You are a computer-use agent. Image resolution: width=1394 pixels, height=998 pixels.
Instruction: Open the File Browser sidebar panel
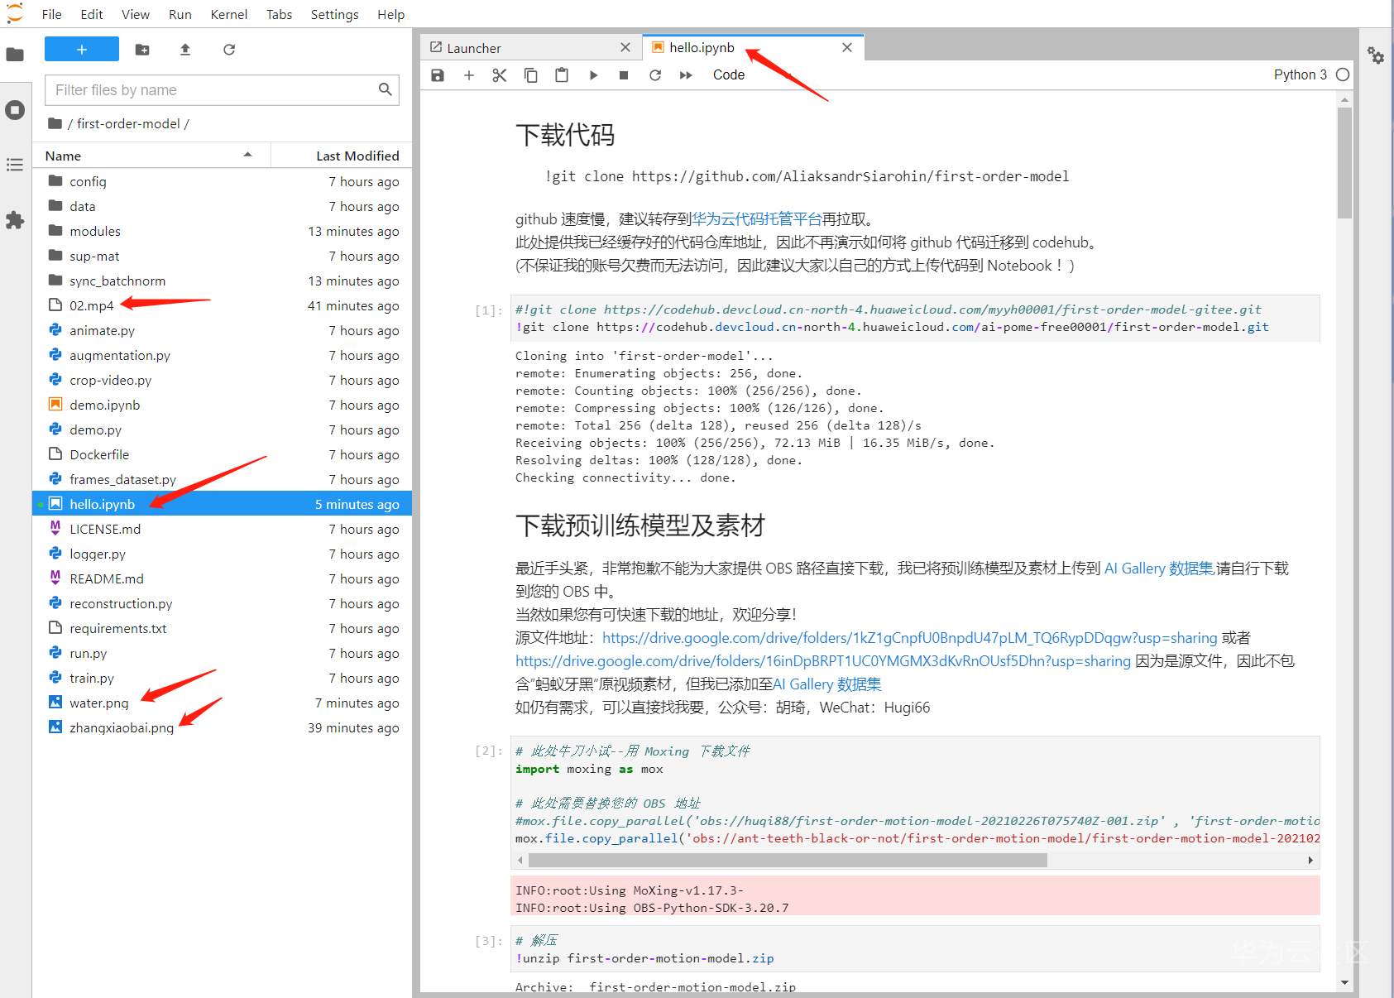point(15,55)
